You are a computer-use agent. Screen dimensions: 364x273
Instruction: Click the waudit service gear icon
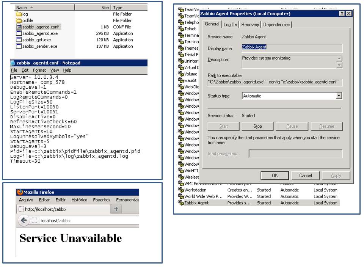point(181,80)
